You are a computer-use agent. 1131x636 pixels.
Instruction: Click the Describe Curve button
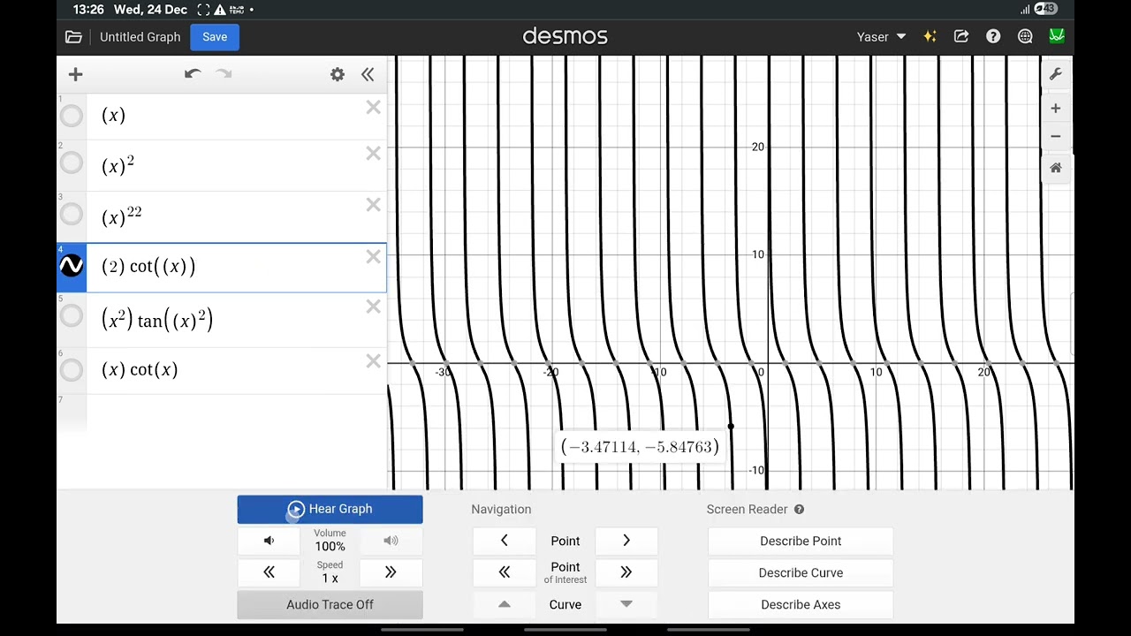point(801,572)
